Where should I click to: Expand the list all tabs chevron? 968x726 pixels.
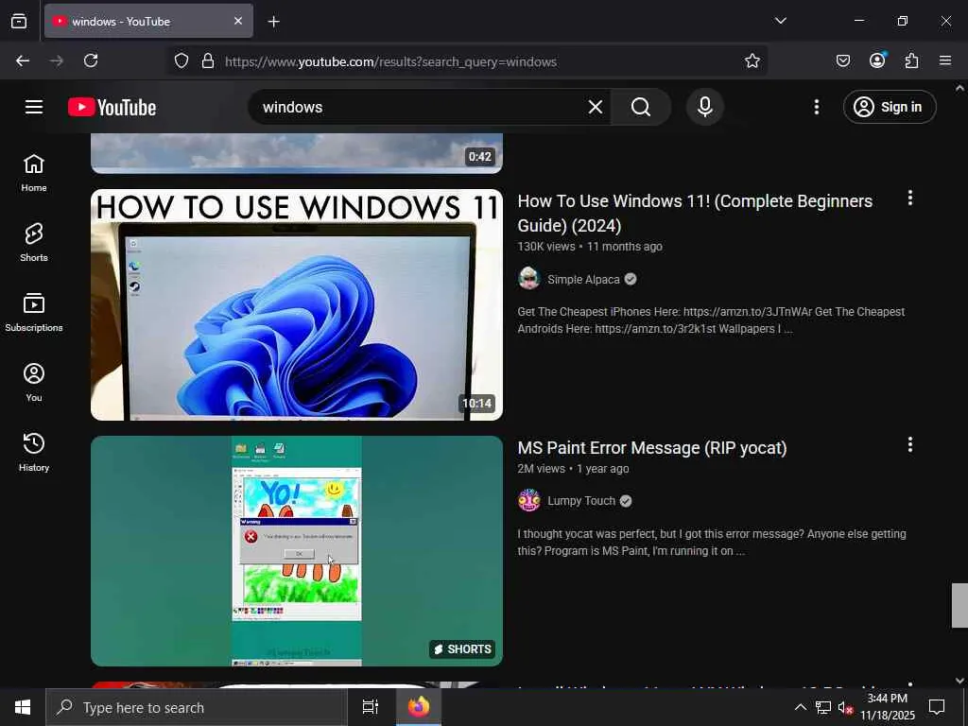780,21
